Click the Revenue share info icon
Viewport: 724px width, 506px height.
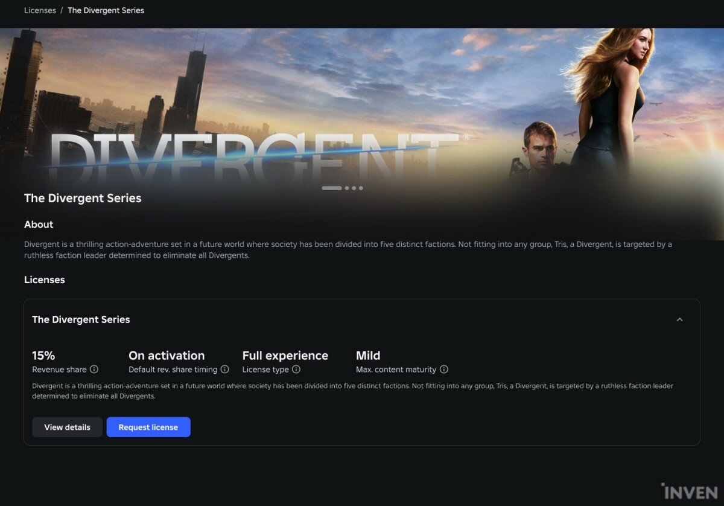pyautogui.click(x=94, y=370)
